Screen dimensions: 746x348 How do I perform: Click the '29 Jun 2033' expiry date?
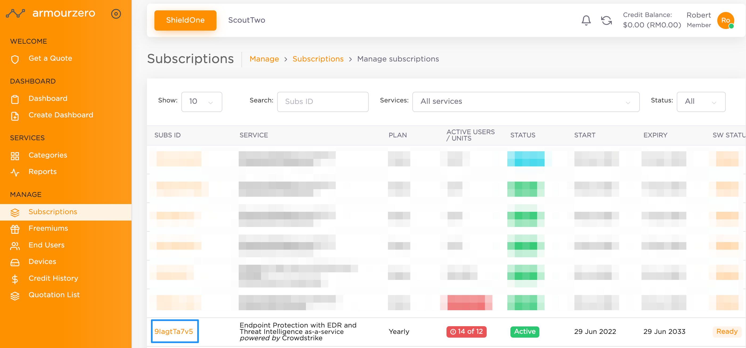click(664, 332)
